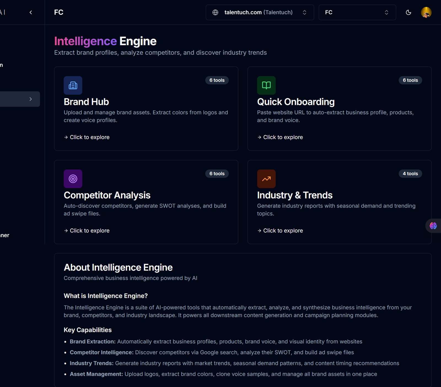This screenshot has height=387, width=441.
Task: Click the 'Asset Management:' bullet label
Action: pyautogui.click(x=96, y=374)
